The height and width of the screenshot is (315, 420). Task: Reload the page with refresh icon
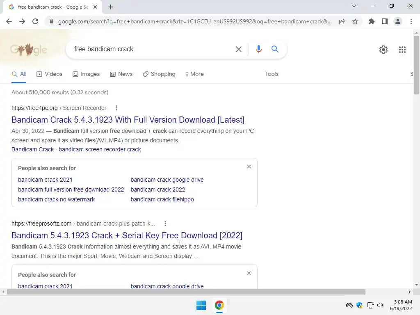point(35,21)
